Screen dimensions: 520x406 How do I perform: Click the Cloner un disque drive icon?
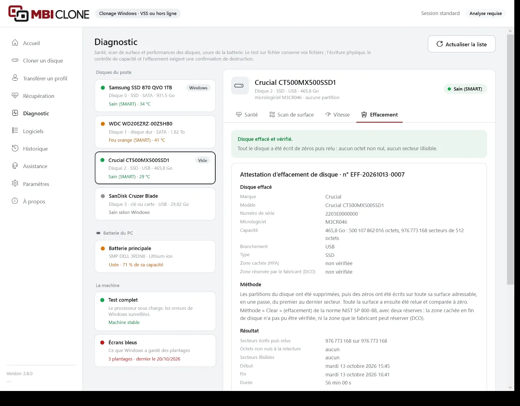click(15, 60)
